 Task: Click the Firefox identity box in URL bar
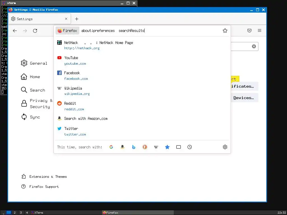(67, 31)
